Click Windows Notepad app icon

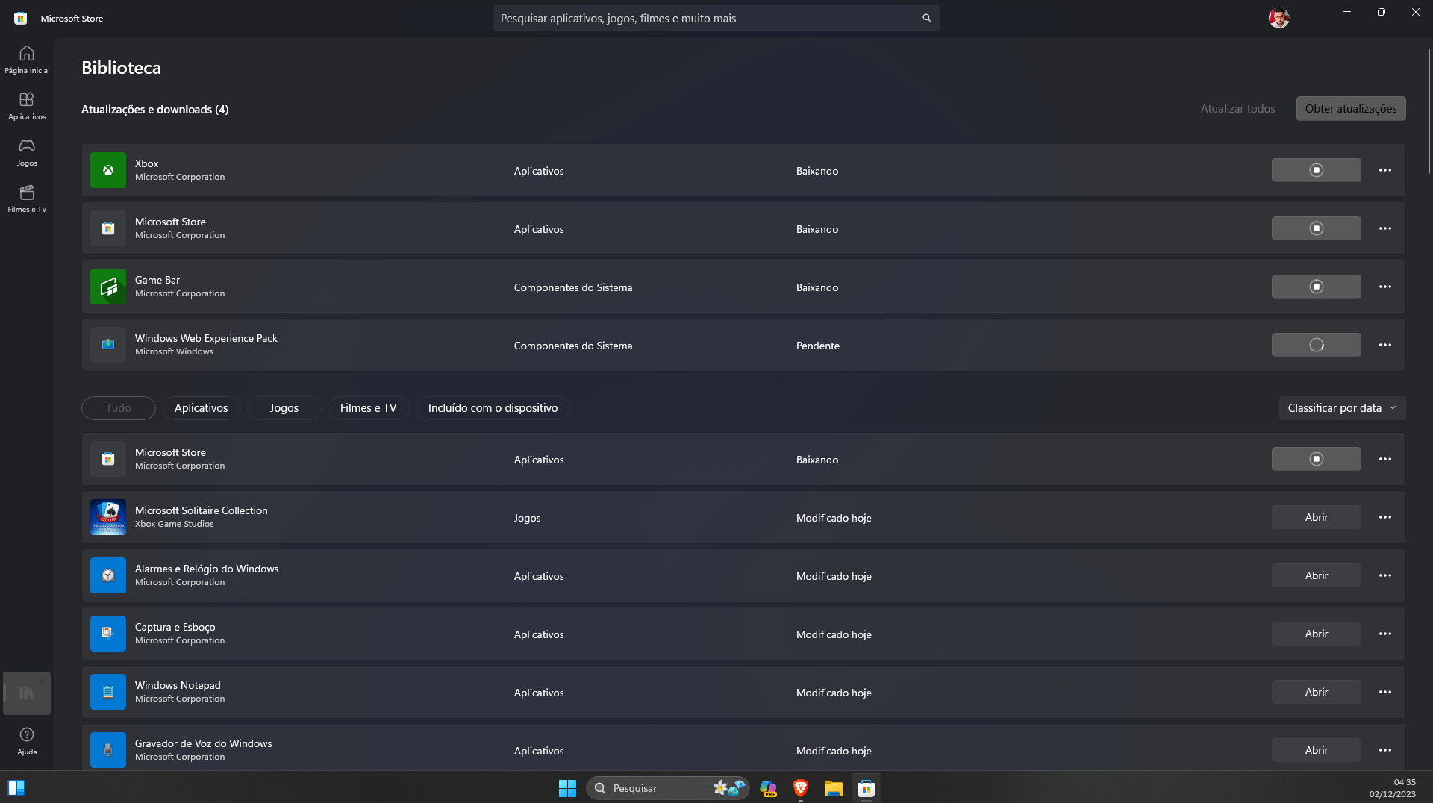pos(108,692)
